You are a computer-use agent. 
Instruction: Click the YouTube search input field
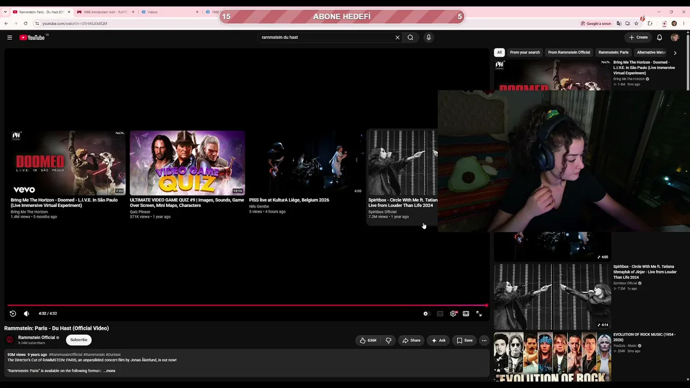(x=327, y=38)
